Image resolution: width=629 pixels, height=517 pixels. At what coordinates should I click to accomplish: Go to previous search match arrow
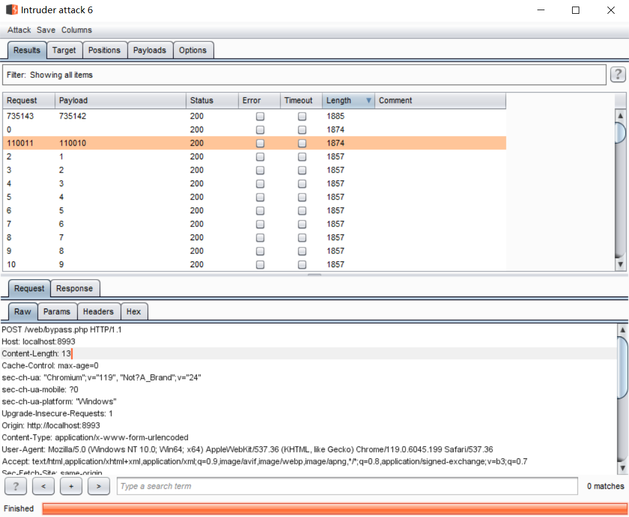coord(43,486)
